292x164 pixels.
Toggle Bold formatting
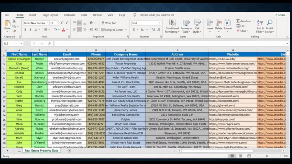(x=25, y=30)
